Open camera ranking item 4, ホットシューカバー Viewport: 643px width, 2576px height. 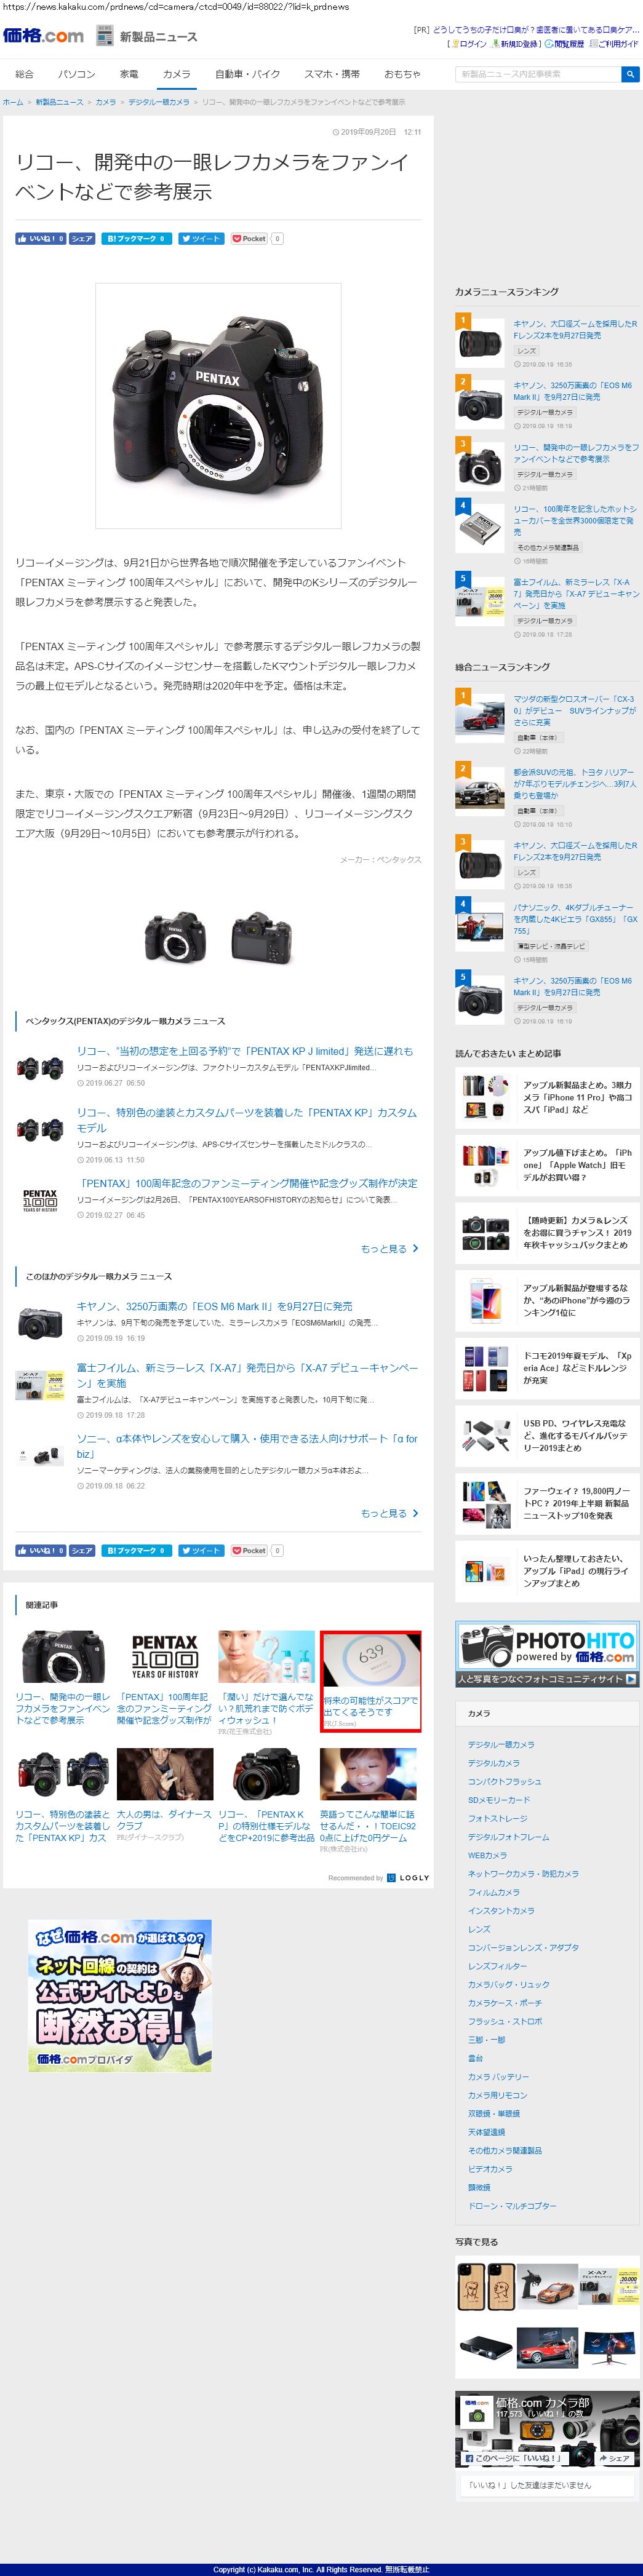tap(574, 520)
